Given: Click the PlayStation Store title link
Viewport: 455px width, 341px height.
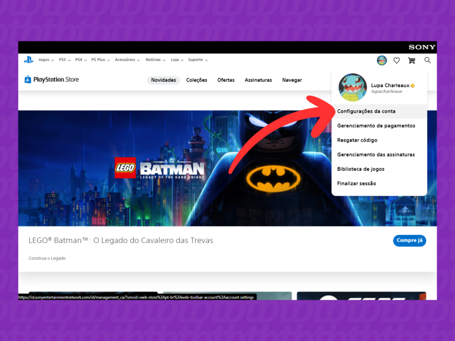Looking at the screenshot, I should tap(56, 79).
